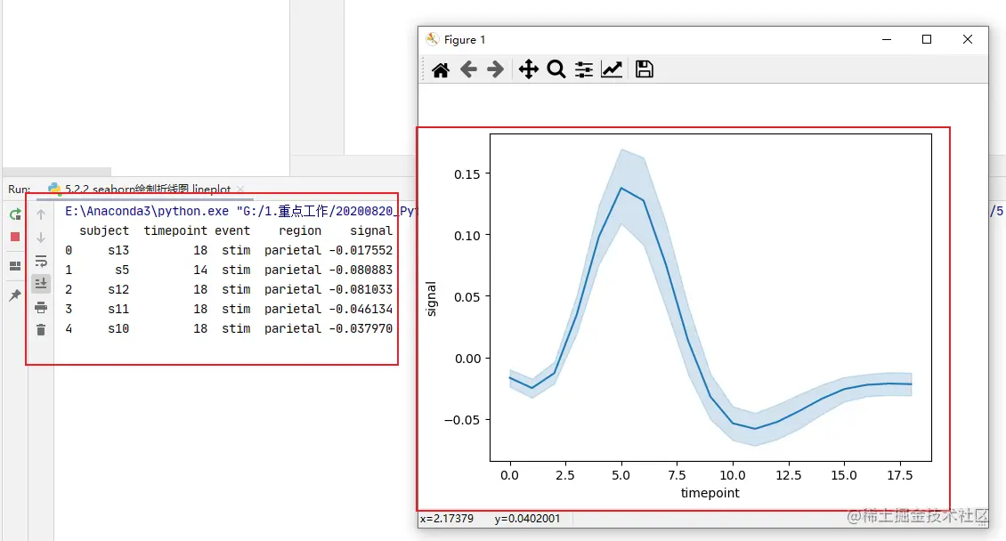
Task: Clear console output with the trash icon
Action: [x=41, y=329]
